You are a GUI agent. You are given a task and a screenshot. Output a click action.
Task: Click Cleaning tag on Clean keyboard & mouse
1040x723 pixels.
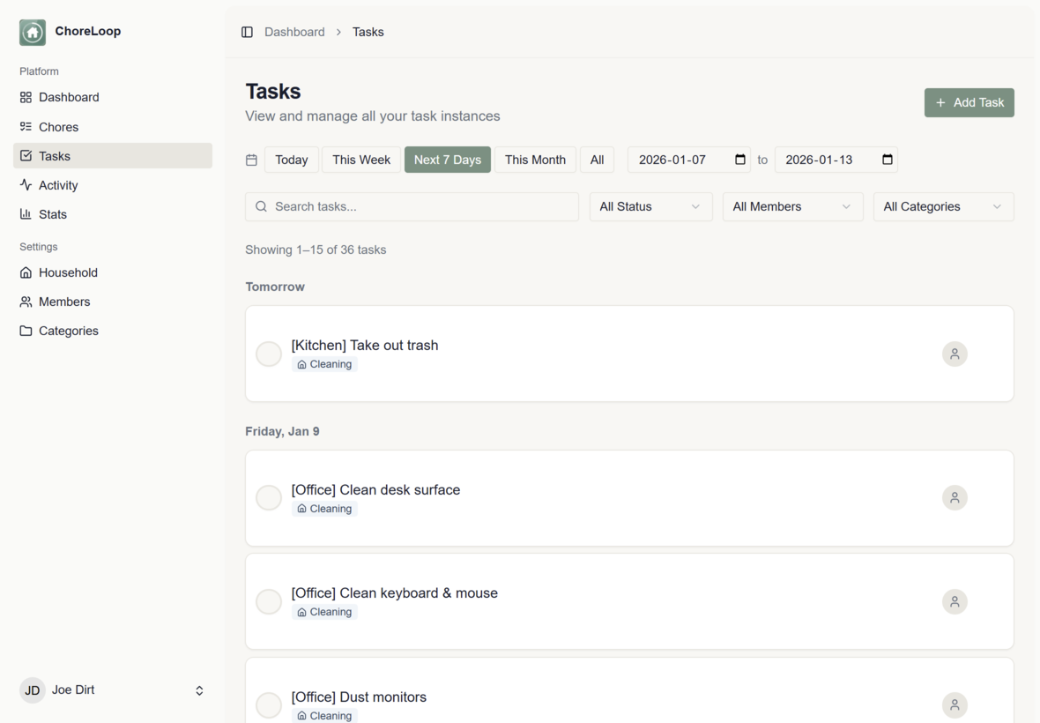[324, 612]
